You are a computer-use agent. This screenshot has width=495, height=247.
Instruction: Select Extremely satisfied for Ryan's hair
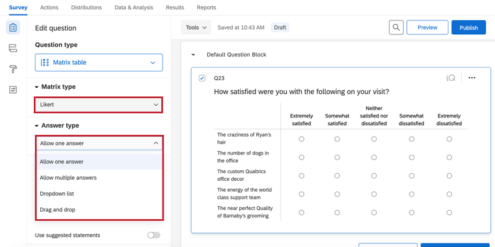(x=302, y=139)
